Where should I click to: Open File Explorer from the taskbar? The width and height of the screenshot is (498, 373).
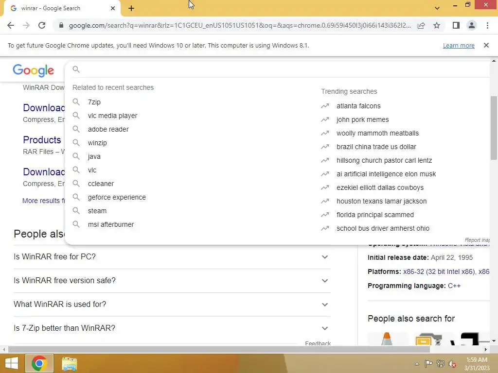click(x=69, y=364)
